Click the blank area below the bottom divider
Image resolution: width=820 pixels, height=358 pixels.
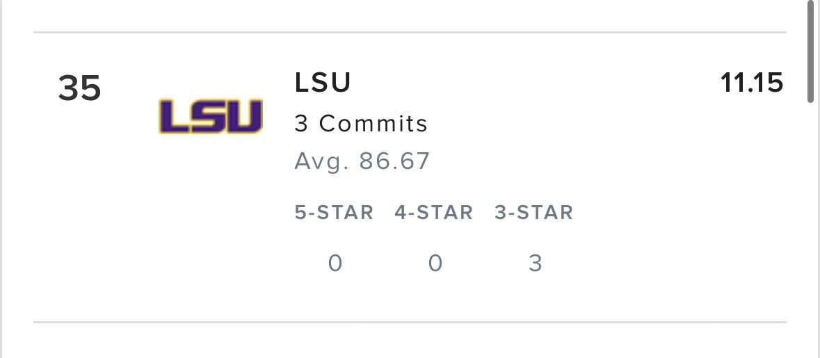click(410, 341)
